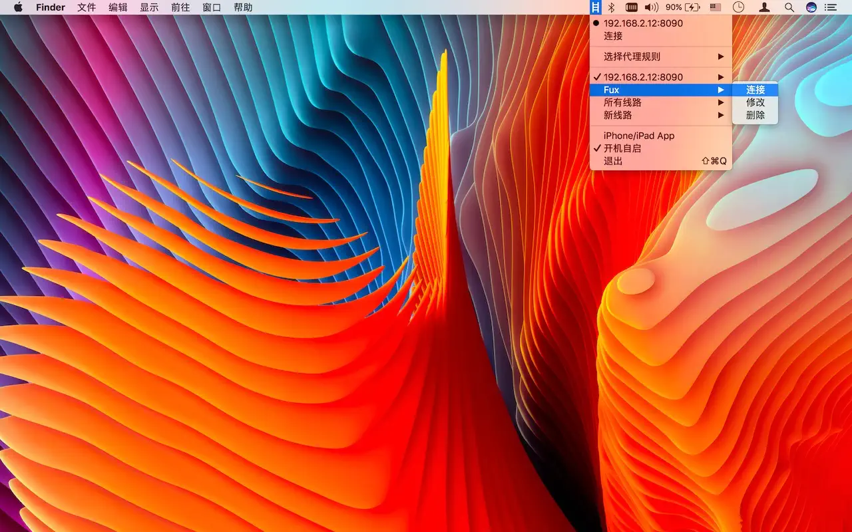852x532 pixels.
Task: Select 修改 in the Fux submenu
Action: pyautogui.click(x=755, y=102)
